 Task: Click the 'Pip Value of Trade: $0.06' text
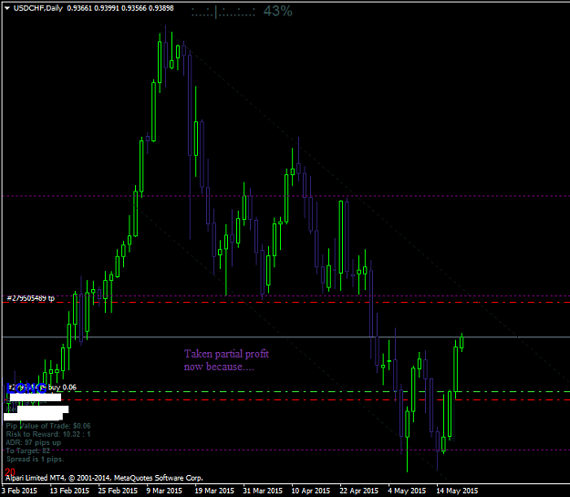tap(48, 426)
